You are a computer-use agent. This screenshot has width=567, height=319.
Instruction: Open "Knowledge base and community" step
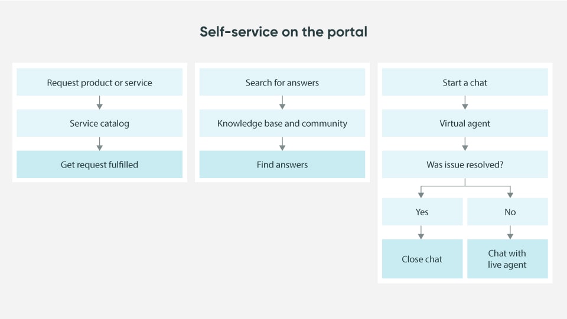coord(282,123)
